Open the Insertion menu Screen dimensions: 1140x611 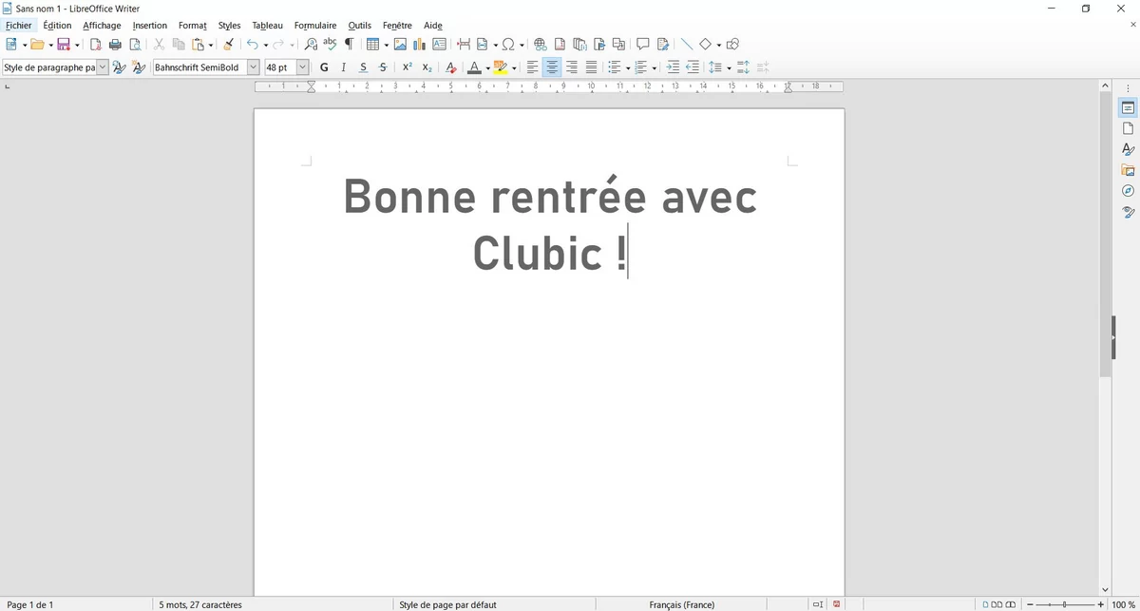click(150, 26)
